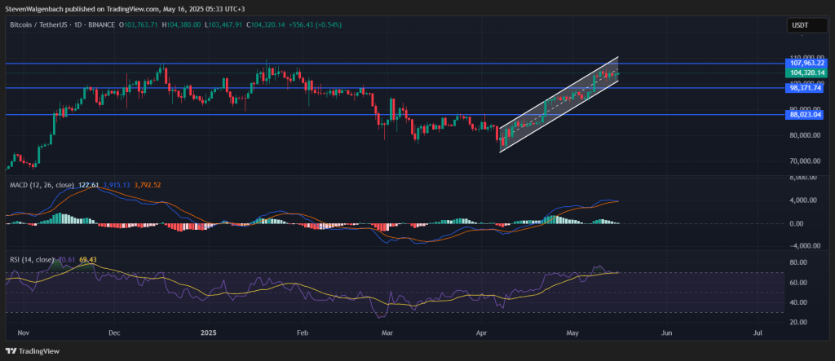The width and height of the screenshot is (835, 361).
Task: Click the green 104,320.14 current price label
Action: click(806, 73)
